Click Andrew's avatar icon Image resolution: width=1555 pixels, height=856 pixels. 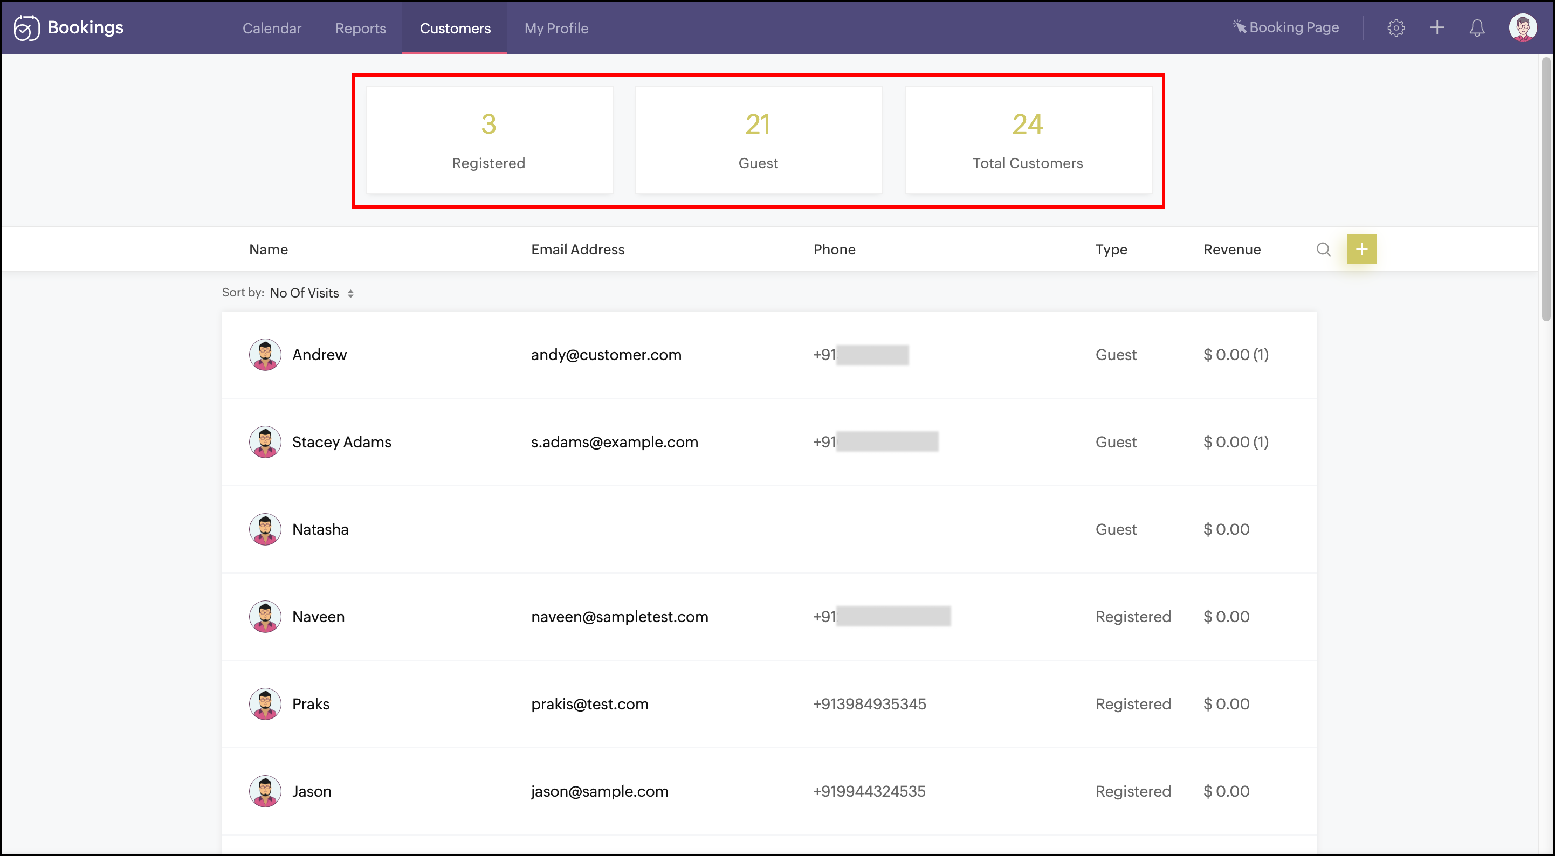265,354
